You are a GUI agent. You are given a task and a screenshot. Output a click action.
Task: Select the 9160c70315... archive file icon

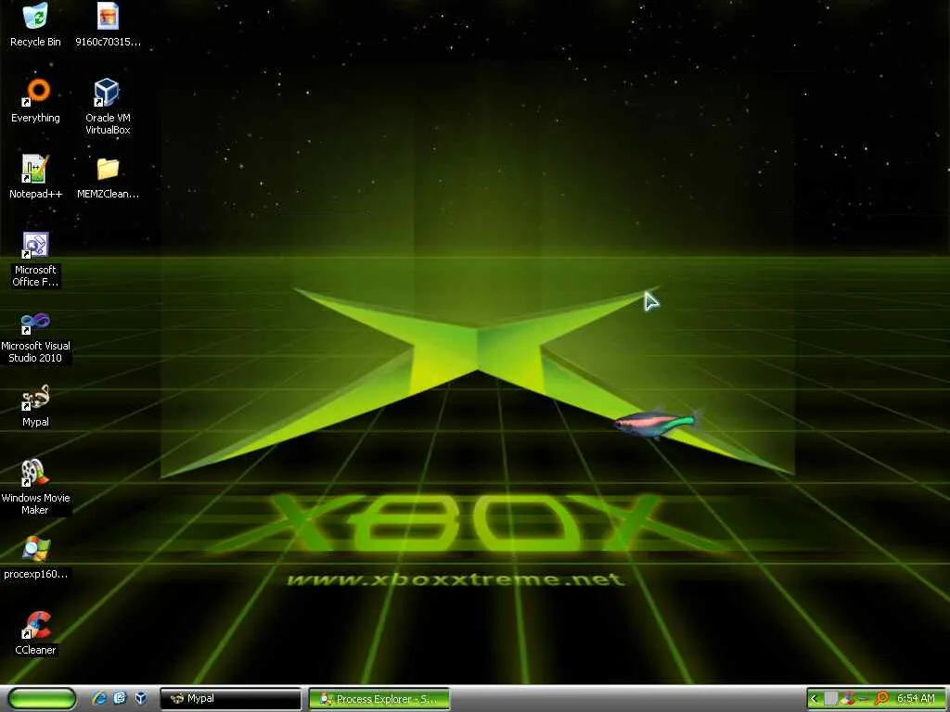[108, 25]
